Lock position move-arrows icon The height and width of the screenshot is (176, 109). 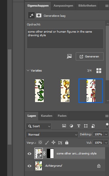tap(53, 142)
